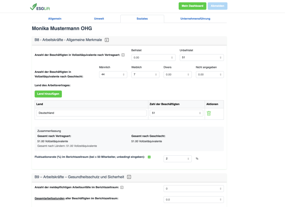Screen dimensions: 285x207
Task: Switch to the Umwelt tab
Action: (x=99, y=18)
